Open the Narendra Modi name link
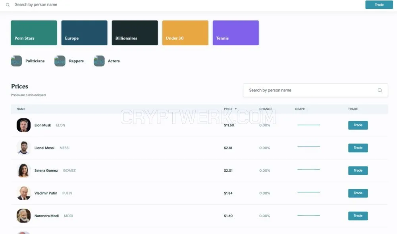 (x=46, y=216)
